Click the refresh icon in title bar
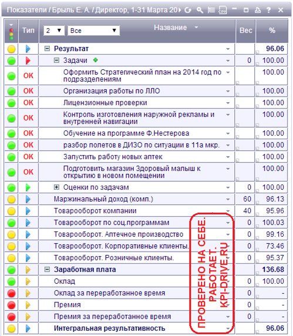 pyautogui.click(x=188, y=10)
